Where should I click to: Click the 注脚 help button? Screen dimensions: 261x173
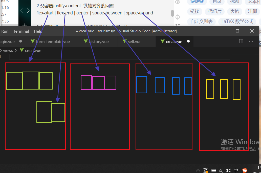tap(252, 11)
